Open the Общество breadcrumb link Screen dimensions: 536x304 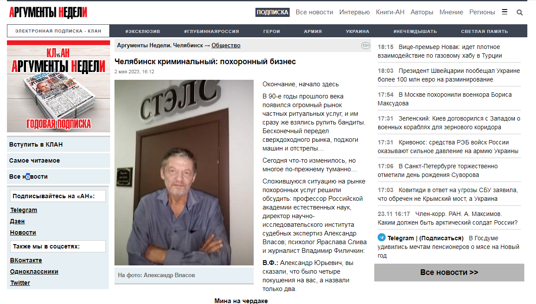[x=226, y=46]
